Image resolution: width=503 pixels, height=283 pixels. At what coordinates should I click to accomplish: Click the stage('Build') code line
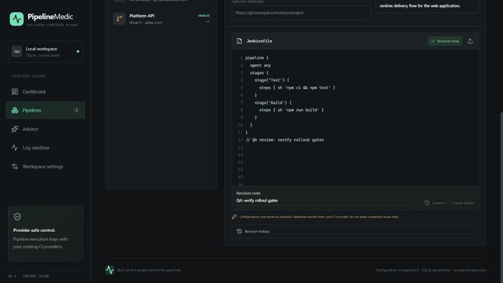[x=273, y=103]
